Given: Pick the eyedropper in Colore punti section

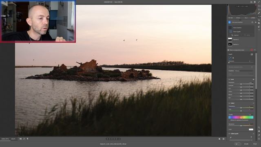Looking at the screenshot, I should click(x=230, y=138).
